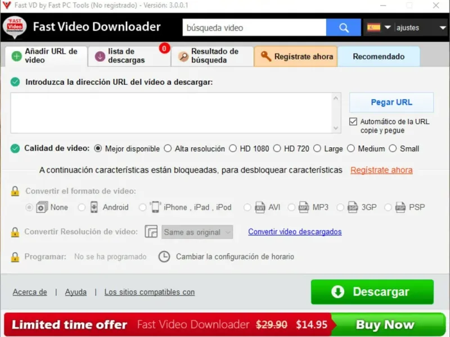This screenshot has width=450, height=337.
Task: Open the Same as original resolution dropdown
Action: click(x=197, y=232)
